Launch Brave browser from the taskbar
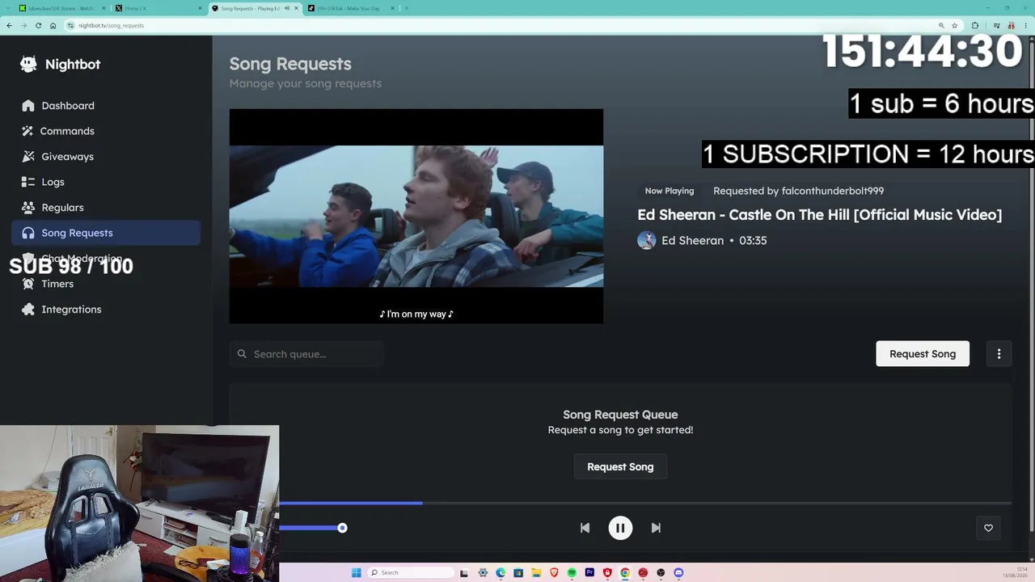The width and height of the screenshot is (1035, 582). tap(554, 573)
